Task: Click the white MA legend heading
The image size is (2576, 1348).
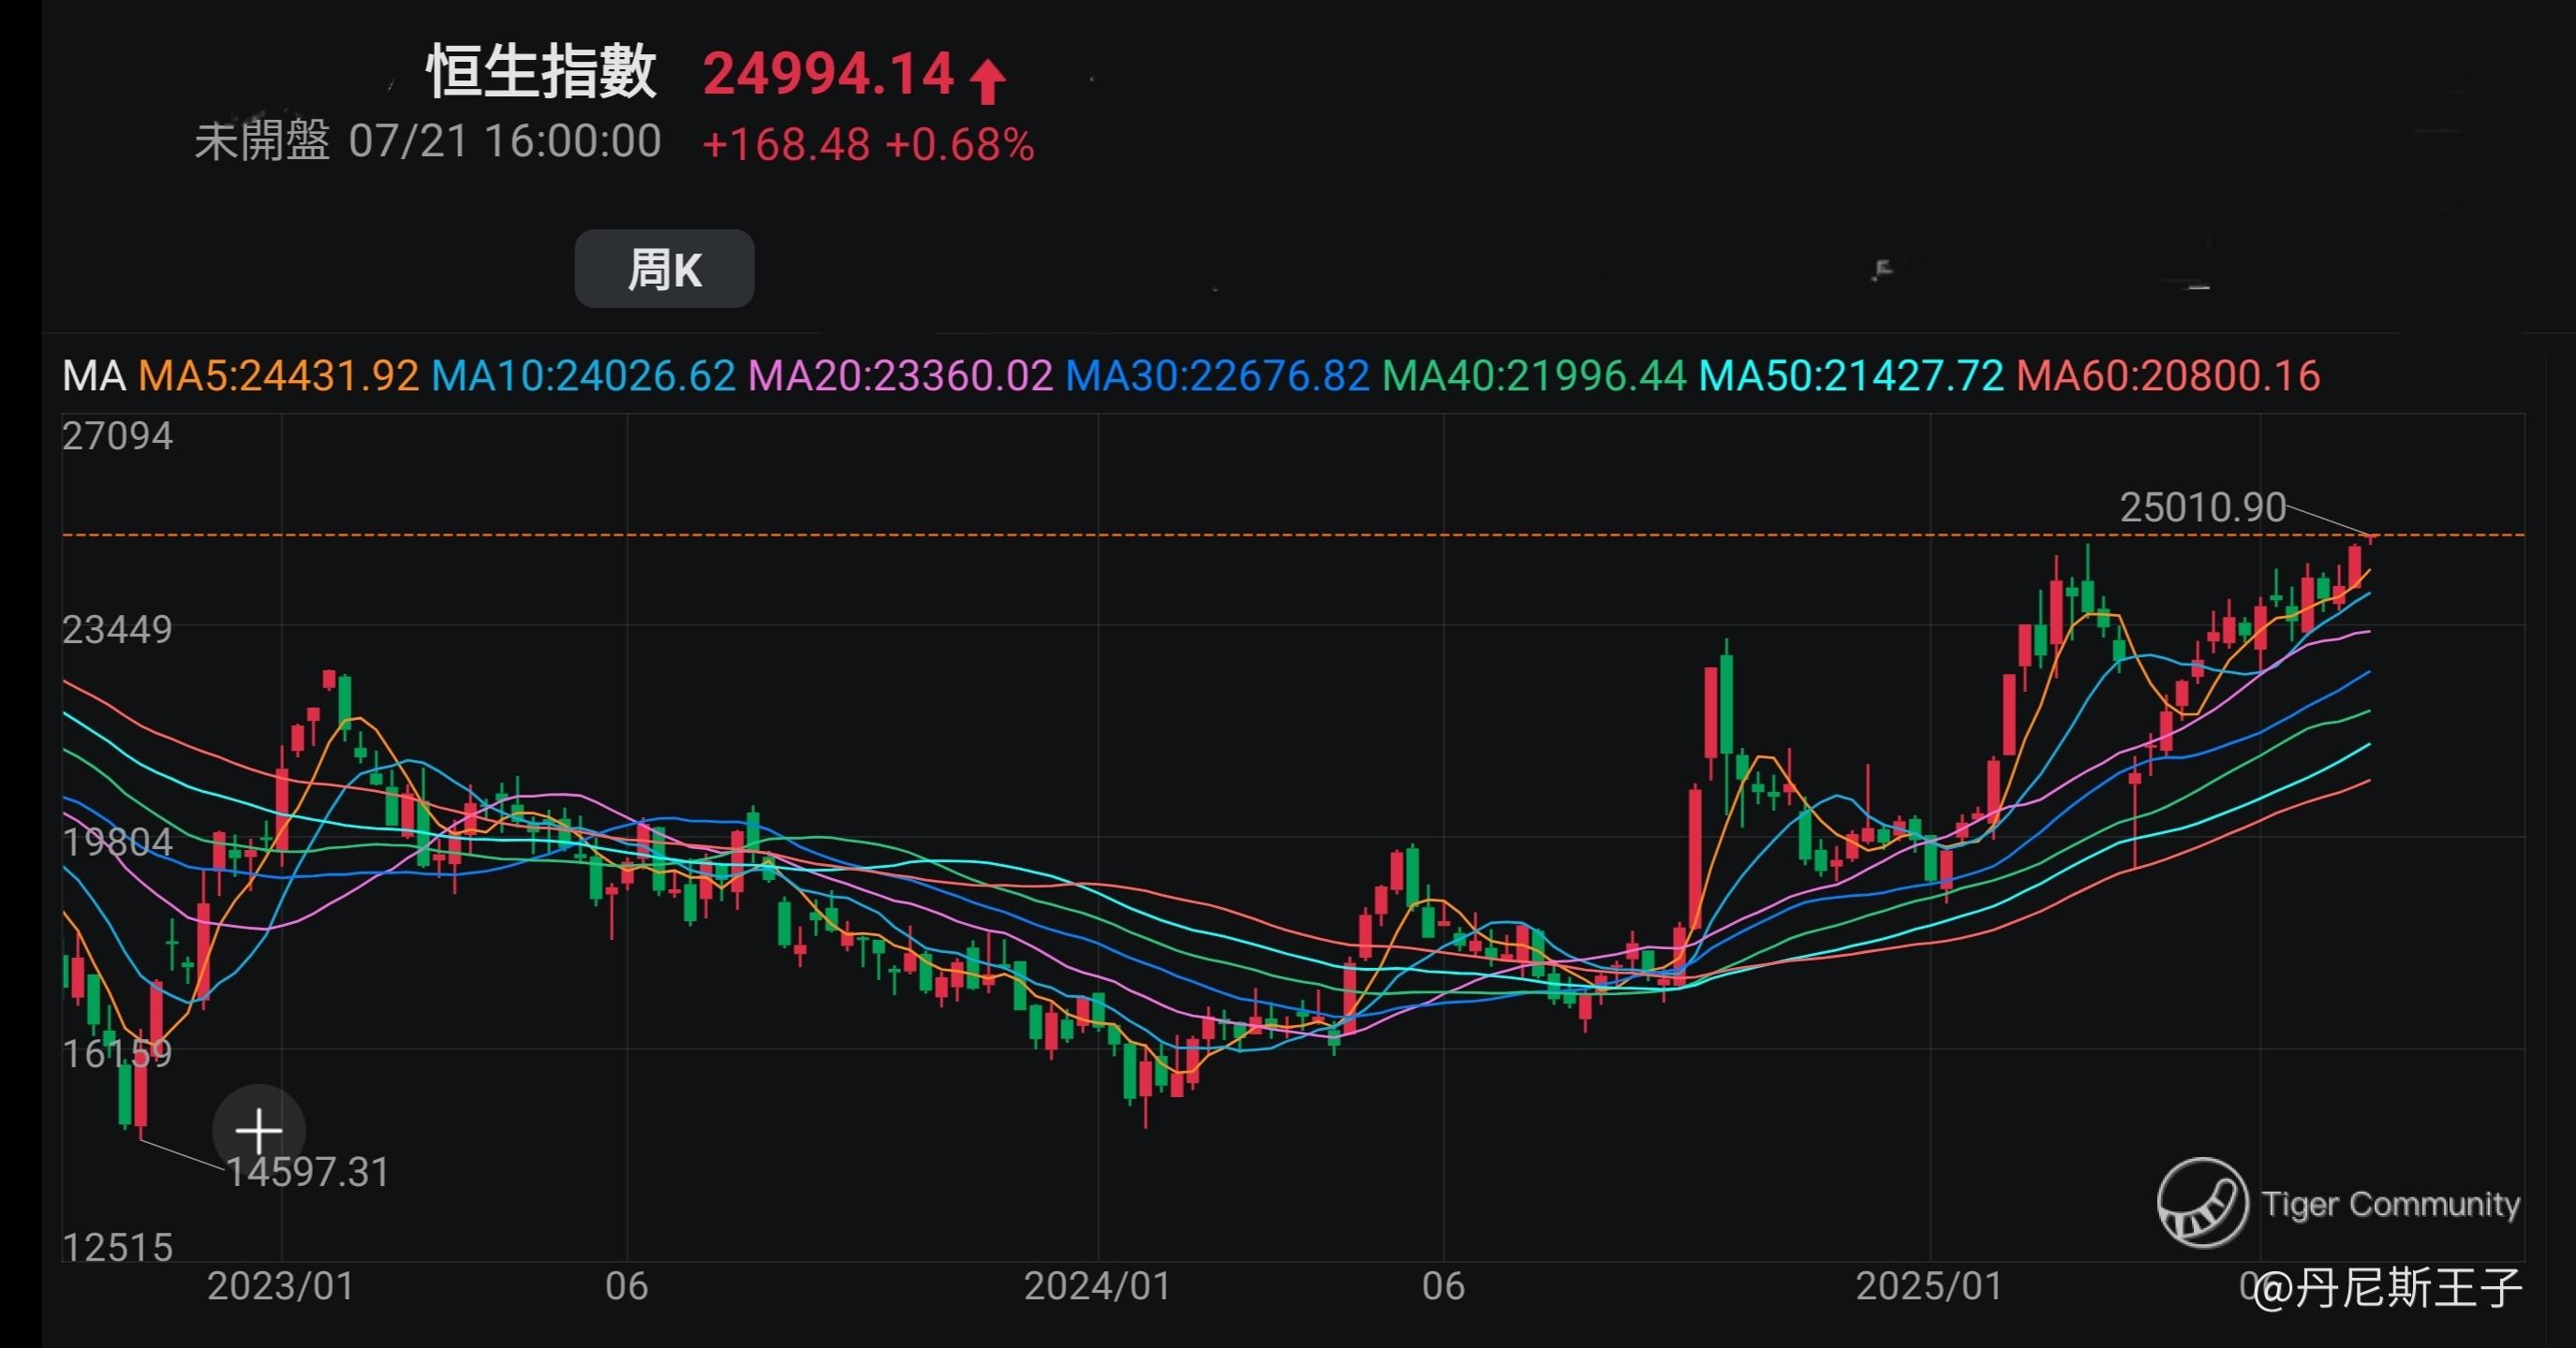Action: [94, 375]
